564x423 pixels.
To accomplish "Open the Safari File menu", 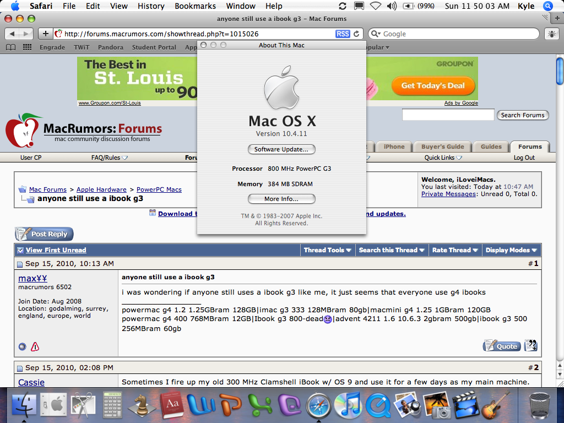I will 69,6.
